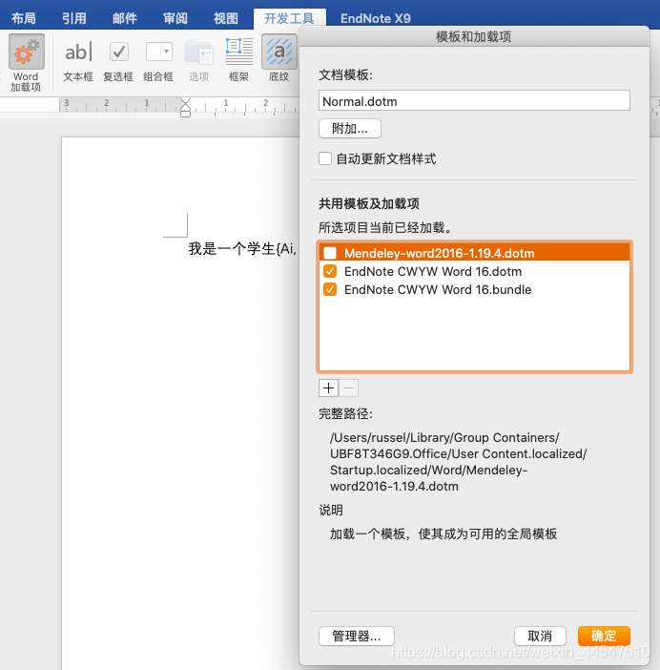Open Word add-ins (Word 加载项) icon
This screenshot has height=670, width=660.
(27, 52)
